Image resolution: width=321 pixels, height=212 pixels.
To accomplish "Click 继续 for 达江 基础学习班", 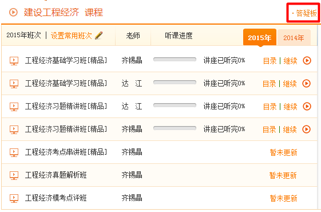I will 290,84.
